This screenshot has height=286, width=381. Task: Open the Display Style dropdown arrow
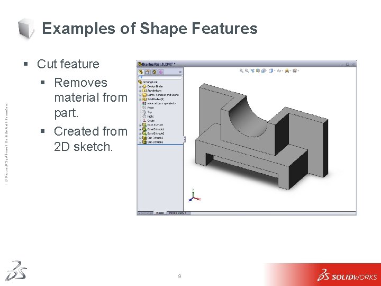click(275, 71)
